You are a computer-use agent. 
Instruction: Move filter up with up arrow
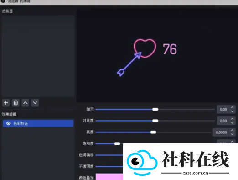click(x=26, y=103)
